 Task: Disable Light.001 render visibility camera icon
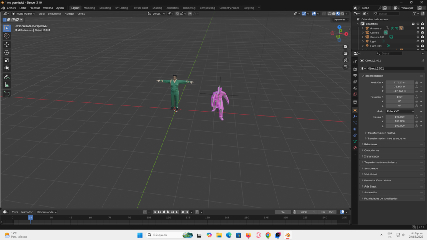(422, 46)
